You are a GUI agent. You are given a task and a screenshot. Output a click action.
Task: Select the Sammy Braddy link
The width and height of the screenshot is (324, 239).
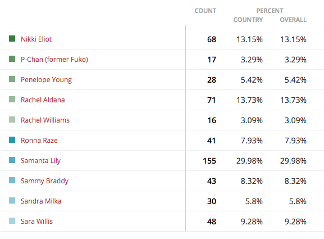coord(44,181)
